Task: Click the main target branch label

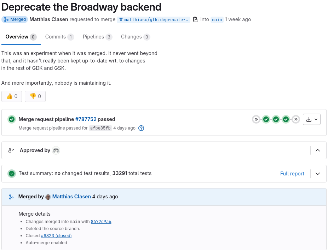Action: 217,20
